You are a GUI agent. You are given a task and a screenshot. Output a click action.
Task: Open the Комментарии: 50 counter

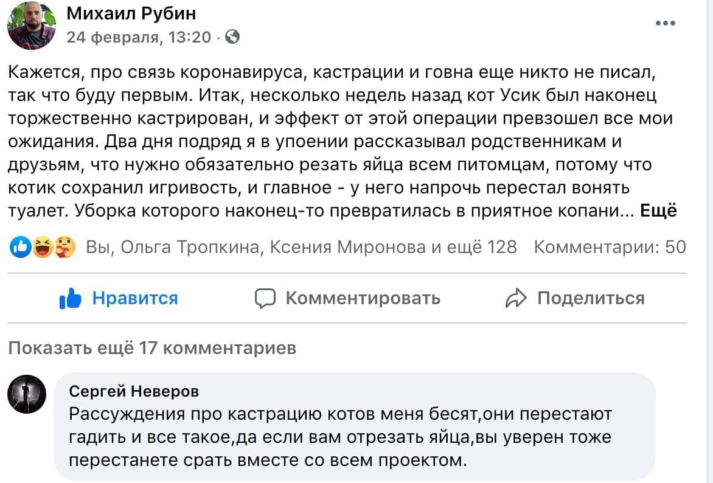610,247
